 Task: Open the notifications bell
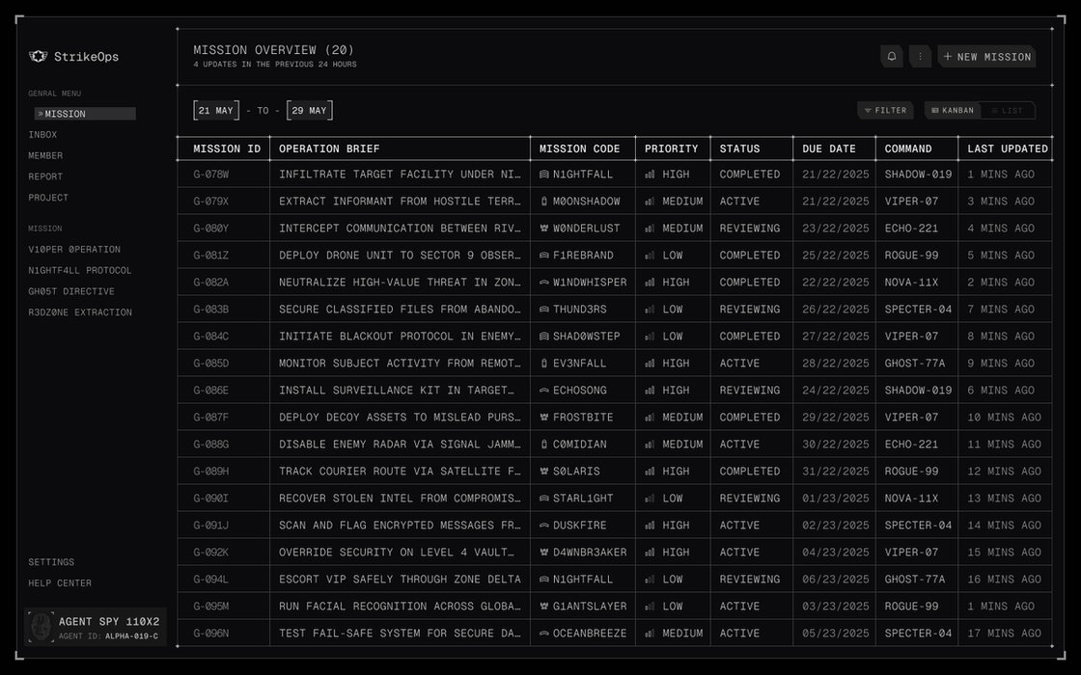892,57
